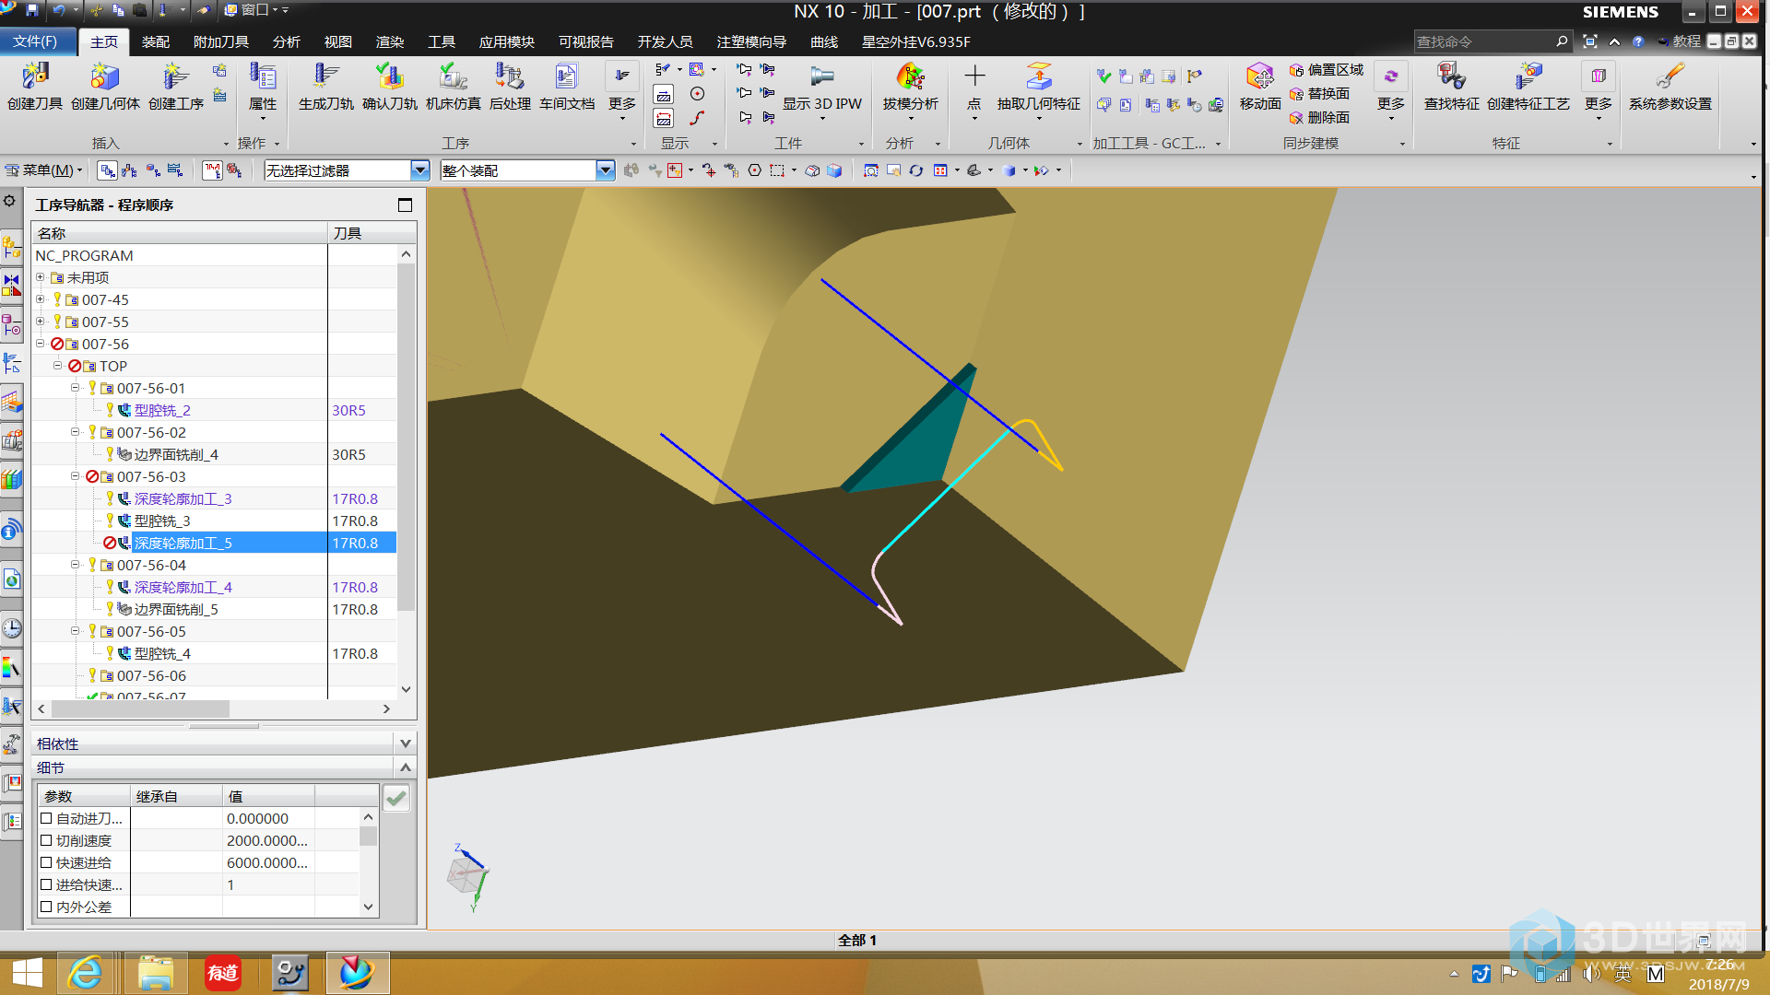Click the navigator vertical scrollbar

click(406, 438)
